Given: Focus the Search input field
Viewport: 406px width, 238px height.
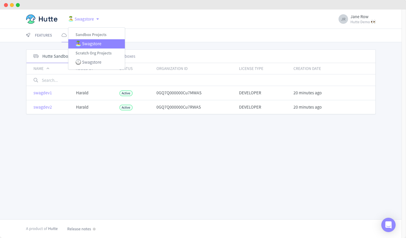Looking at the screenshot, I should click(201, 80).
